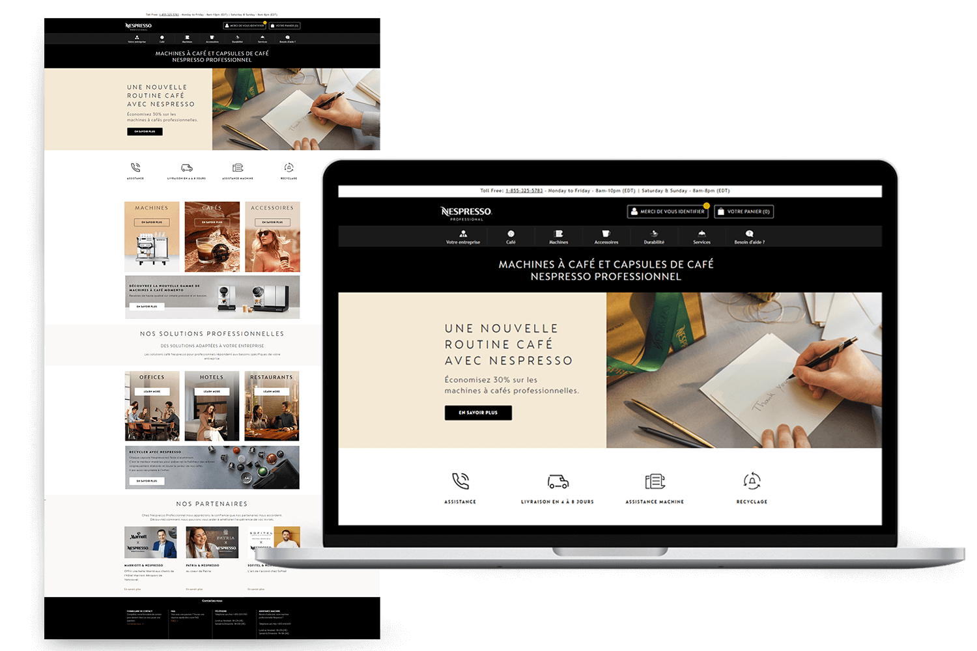Click the Assistance phone icon in laptop view
This screenshot has width=977, height=651.
point(460,481)
